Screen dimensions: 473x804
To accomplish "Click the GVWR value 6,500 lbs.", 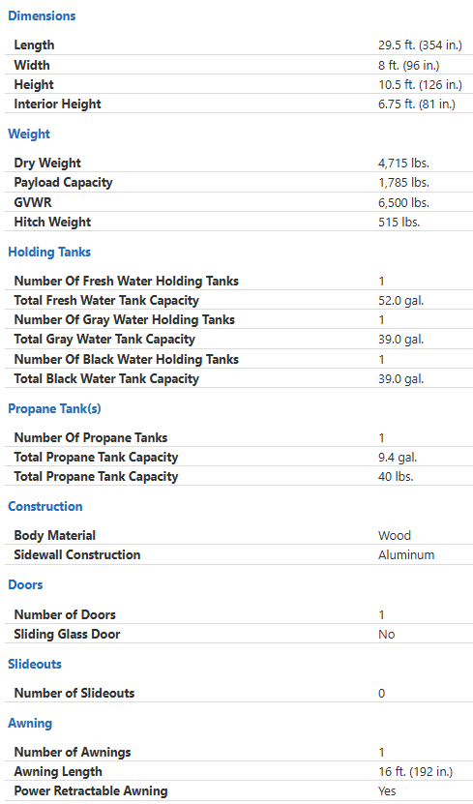I will 403,202.
